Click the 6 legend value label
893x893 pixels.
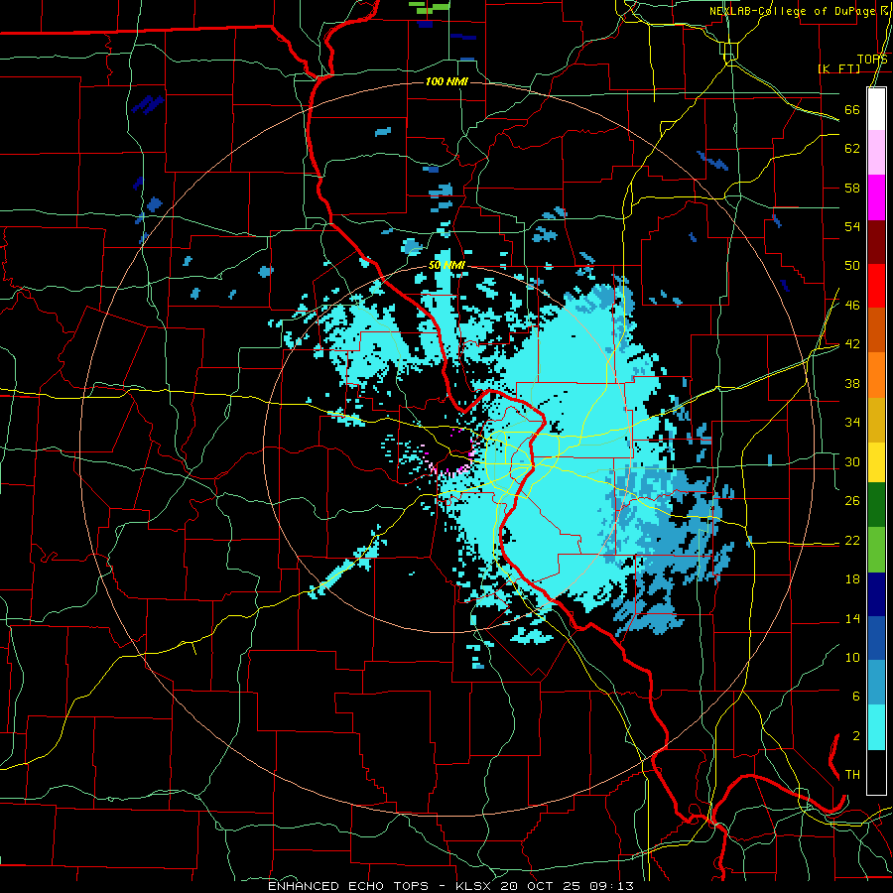855,696
